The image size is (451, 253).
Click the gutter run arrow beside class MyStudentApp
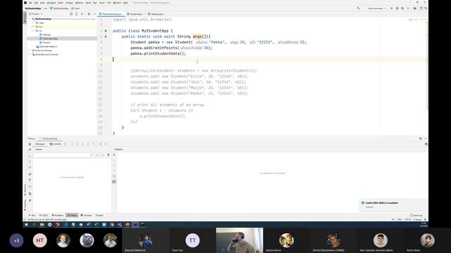click(x=106, y=31)
